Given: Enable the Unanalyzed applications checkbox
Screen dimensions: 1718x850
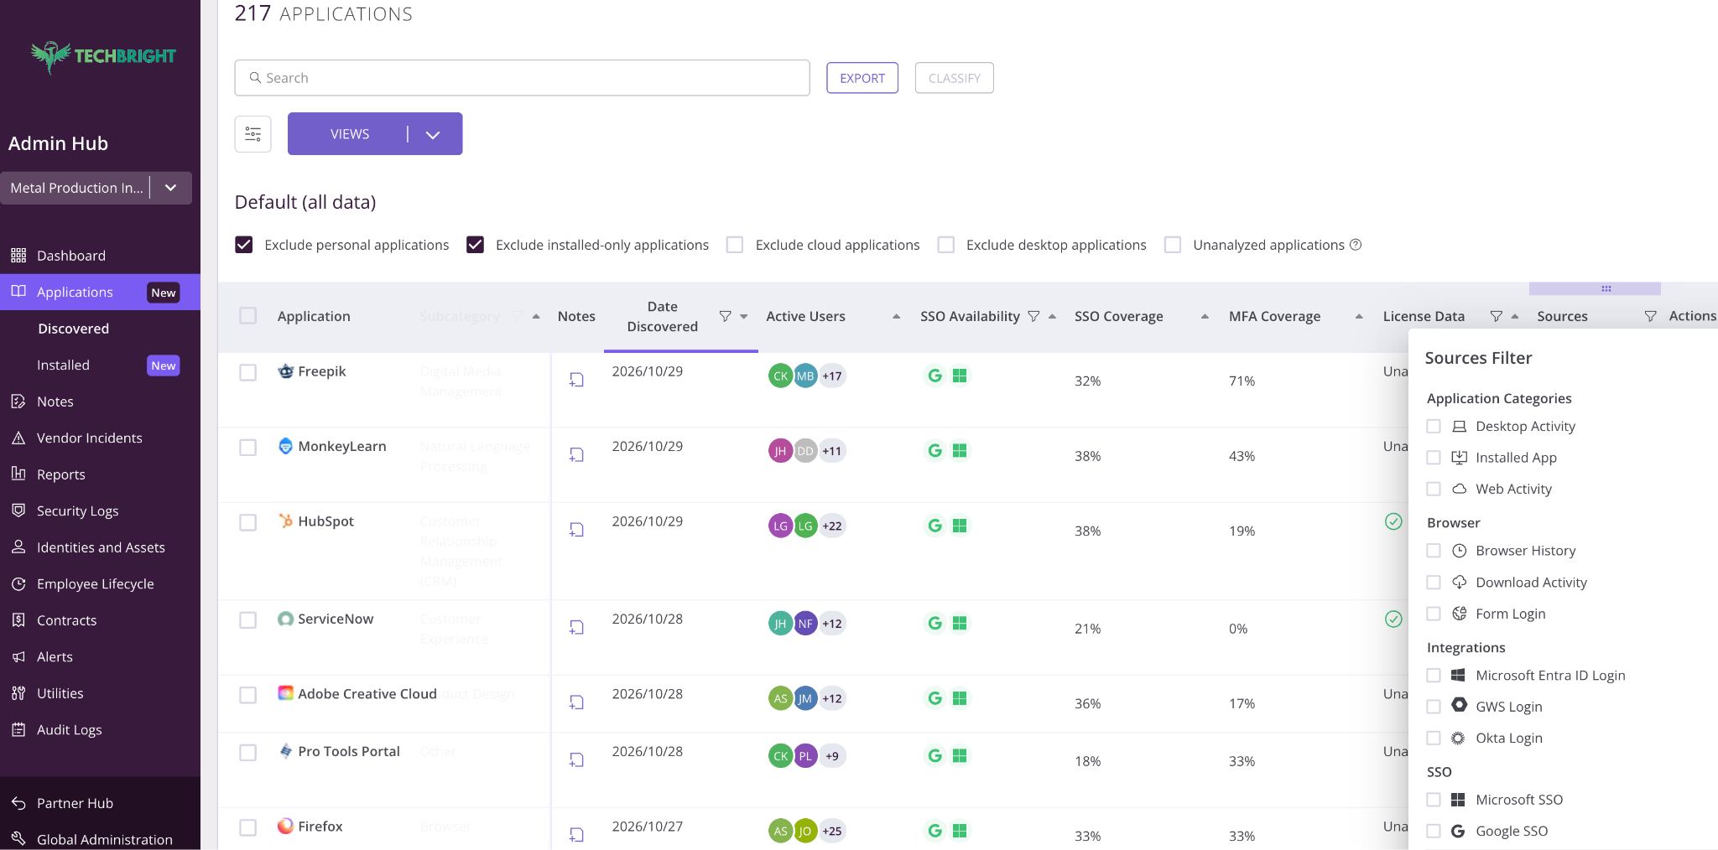Looking at the screenshot, I should (1173, 245).
